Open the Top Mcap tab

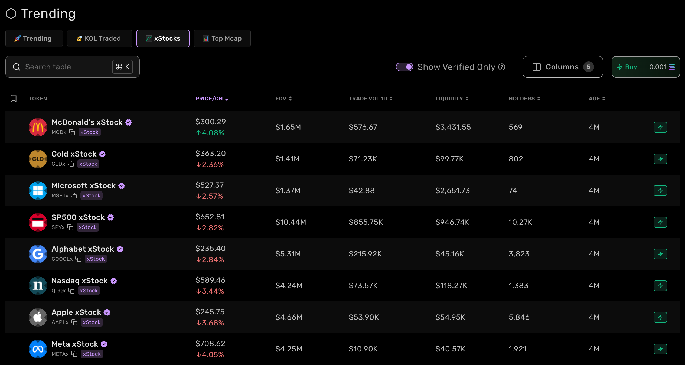click(222, 38)
